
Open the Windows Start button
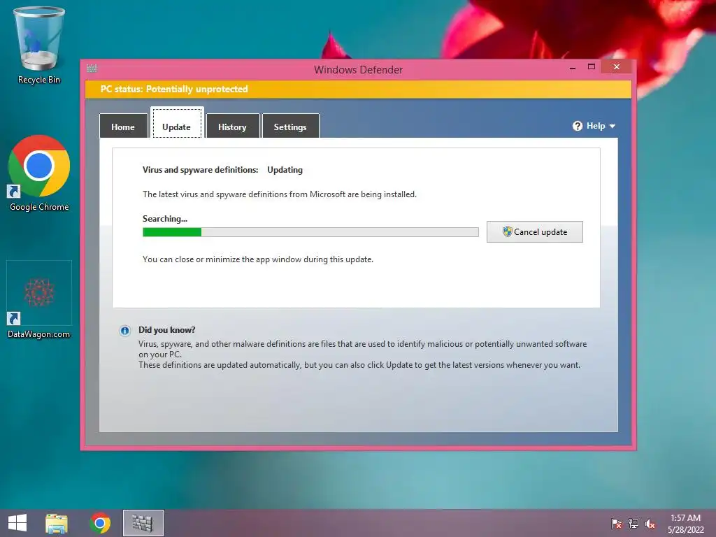[x=17, y=523]
